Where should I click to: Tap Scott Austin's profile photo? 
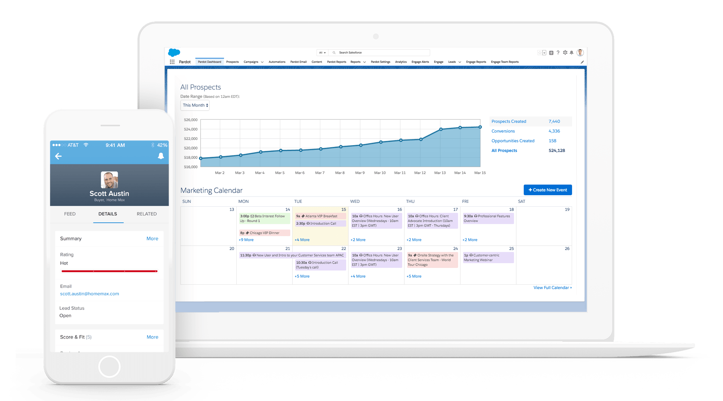pos(110,180)
